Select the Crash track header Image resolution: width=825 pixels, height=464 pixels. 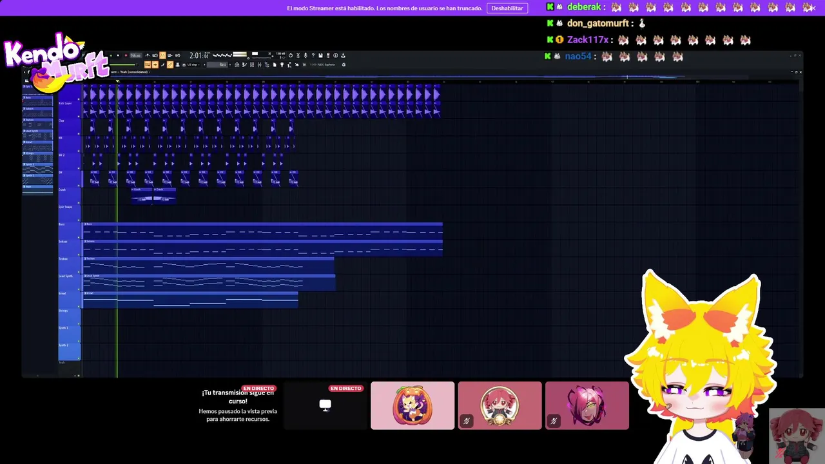68,197
